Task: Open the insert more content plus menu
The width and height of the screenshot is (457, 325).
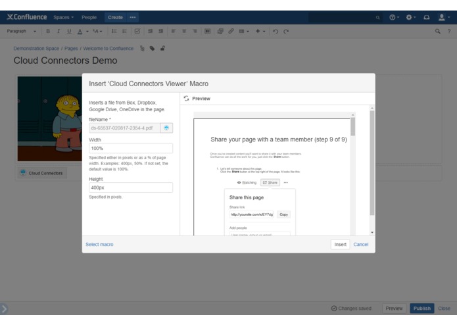Action: pyautogui.click(x=260, y=31)
